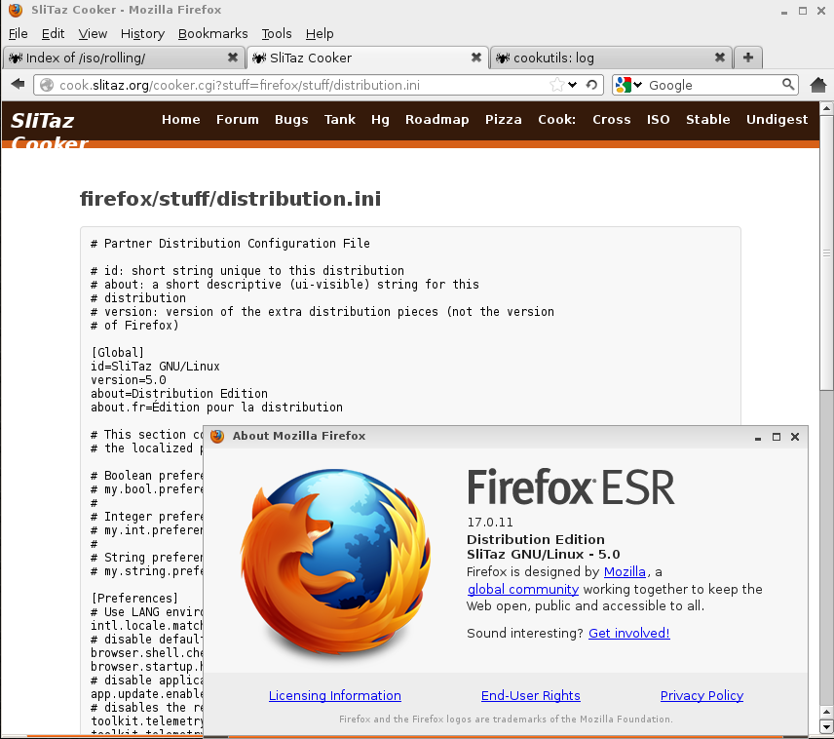Open the Help menu
Screen dimensions: 834x739
click(320, 33)
